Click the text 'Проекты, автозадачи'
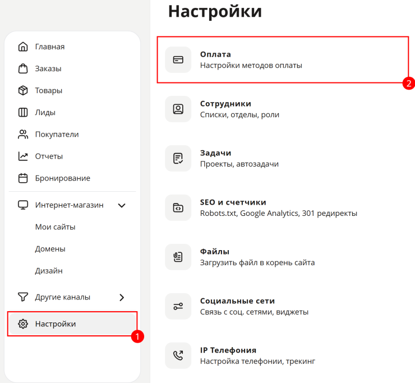The height and width of the screenshot is (383, 415). click(x=239, y=164)
